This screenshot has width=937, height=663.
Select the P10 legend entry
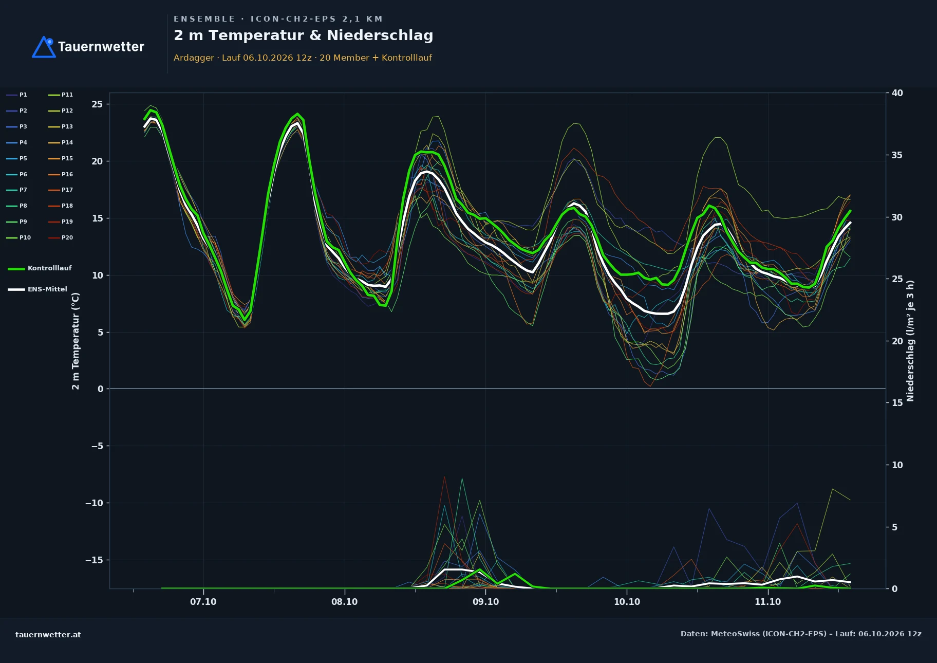tap(18, 237)
